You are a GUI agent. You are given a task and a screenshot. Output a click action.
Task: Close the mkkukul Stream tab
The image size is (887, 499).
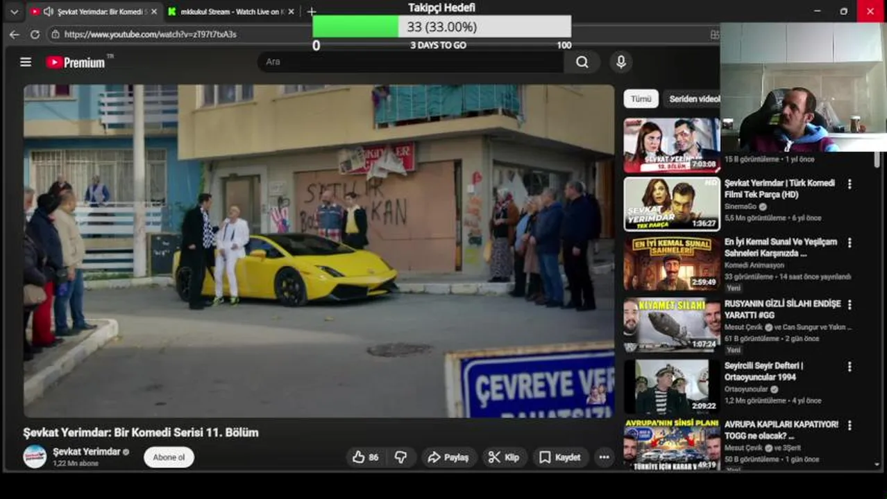coord(292,12)
